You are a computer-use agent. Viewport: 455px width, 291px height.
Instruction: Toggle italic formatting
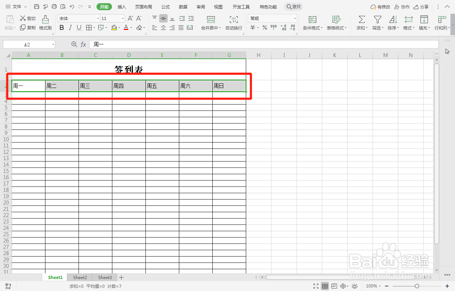(70, 27)
